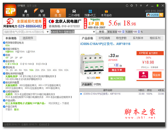Go to the 首页 home icon

(26, 11)
